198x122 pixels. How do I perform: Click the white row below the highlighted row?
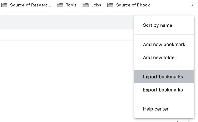click(67, 35)
